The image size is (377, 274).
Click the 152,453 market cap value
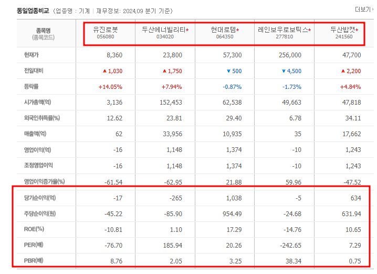(171, 103)
